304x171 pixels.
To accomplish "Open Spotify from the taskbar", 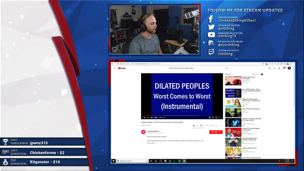I will (180, 161).
